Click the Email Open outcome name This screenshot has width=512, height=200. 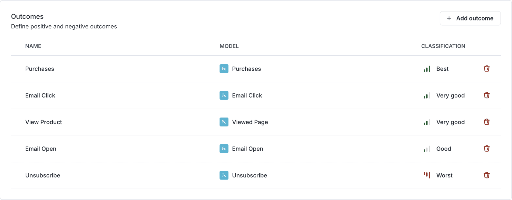pos(41,149)
